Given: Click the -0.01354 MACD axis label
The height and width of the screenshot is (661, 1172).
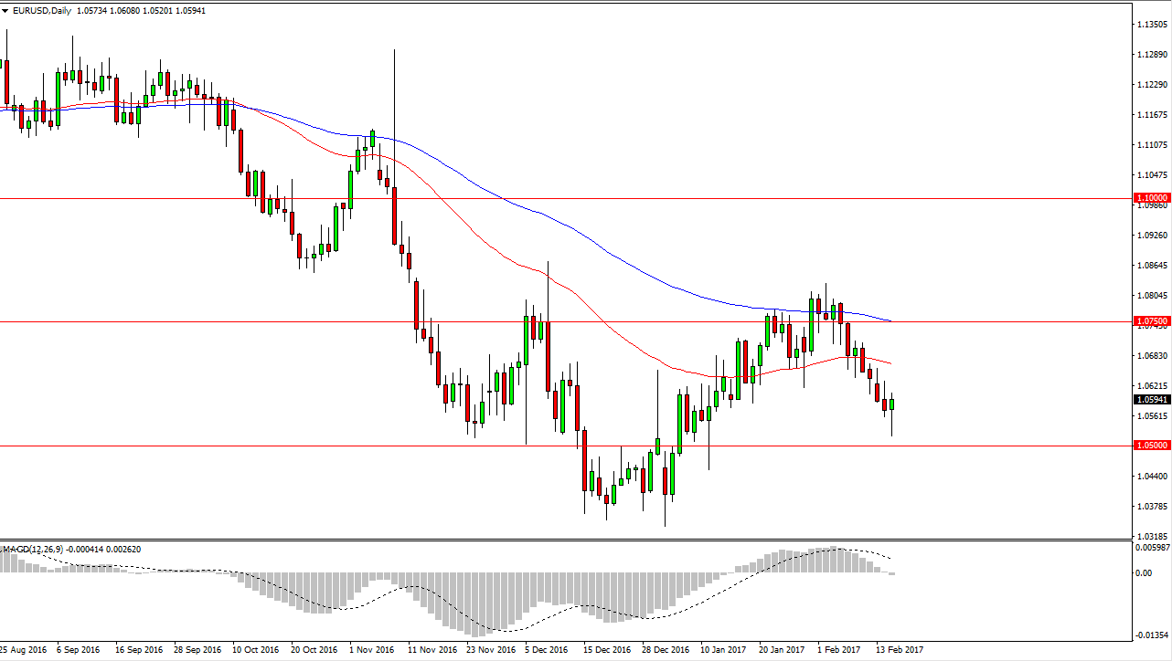Looking at the screenshot, I should [1150, 636].
